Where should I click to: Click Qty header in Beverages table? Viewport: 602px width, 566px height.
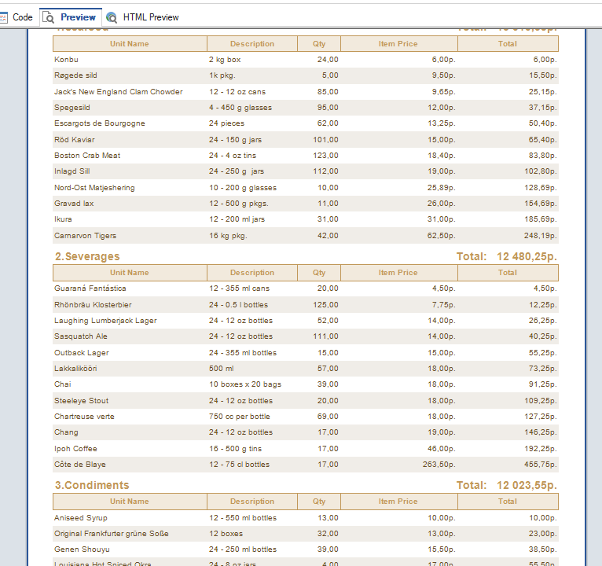[319, 273]
